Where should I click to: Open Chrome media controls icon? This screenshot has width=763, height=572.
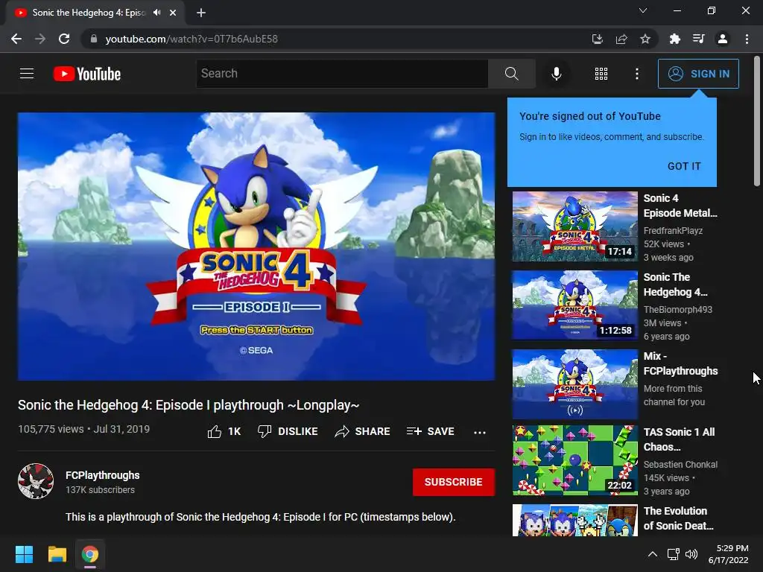click(x=699, y=39)
